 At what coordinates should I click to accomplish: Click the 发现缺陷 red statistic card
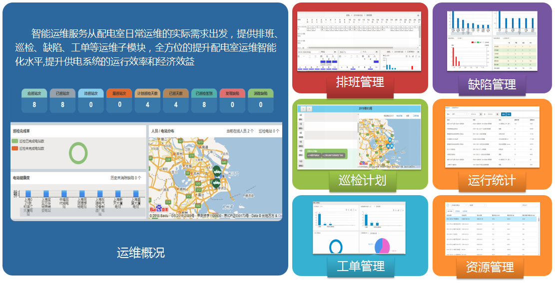232,100
